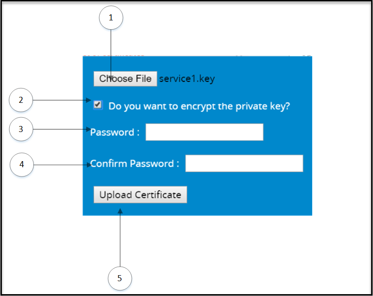Image resolution: width=373 pixels, height=296 pixels.
Task: Click the selected filename service1.key
Action: 187,79
